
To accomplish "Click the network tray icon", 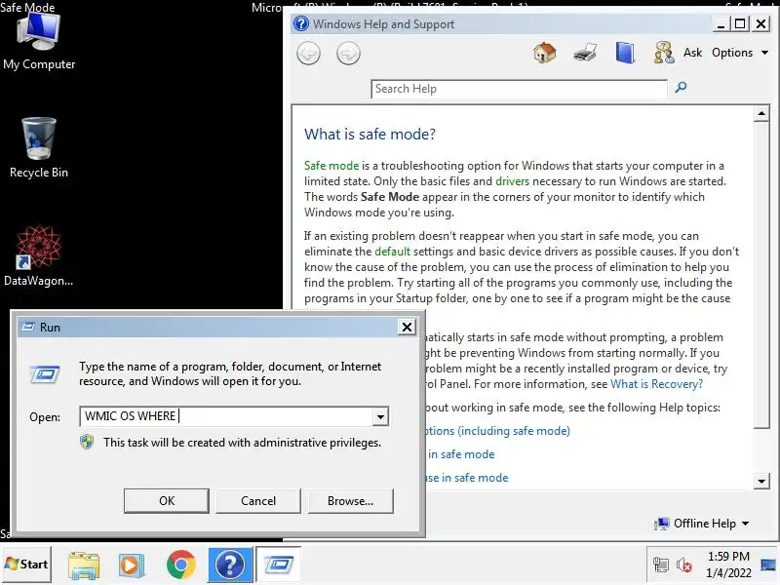I will (x=661, y=565).
